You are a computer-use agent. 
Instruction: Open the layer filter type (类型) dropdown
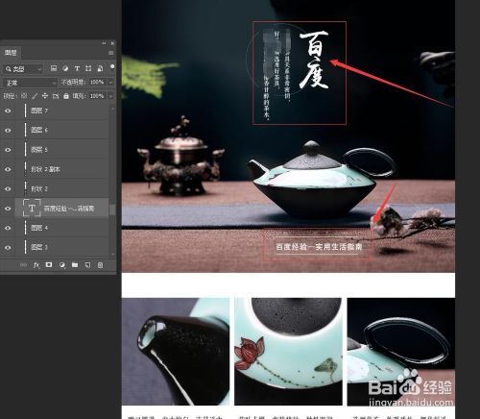pyautogui.click(x=24, y=69)
